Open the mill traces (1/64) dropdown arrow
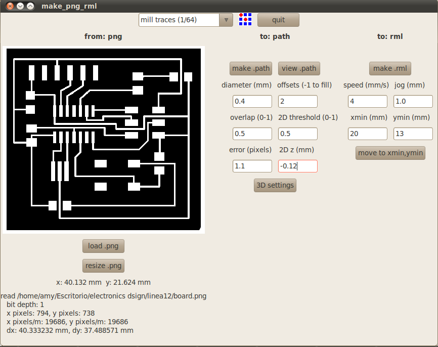 pos(226,20)
